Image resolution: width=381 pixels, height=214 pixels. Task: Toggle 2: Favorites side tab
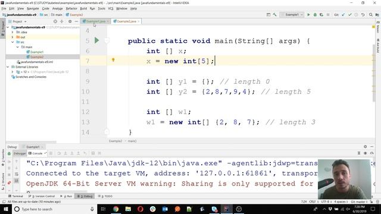3,158
